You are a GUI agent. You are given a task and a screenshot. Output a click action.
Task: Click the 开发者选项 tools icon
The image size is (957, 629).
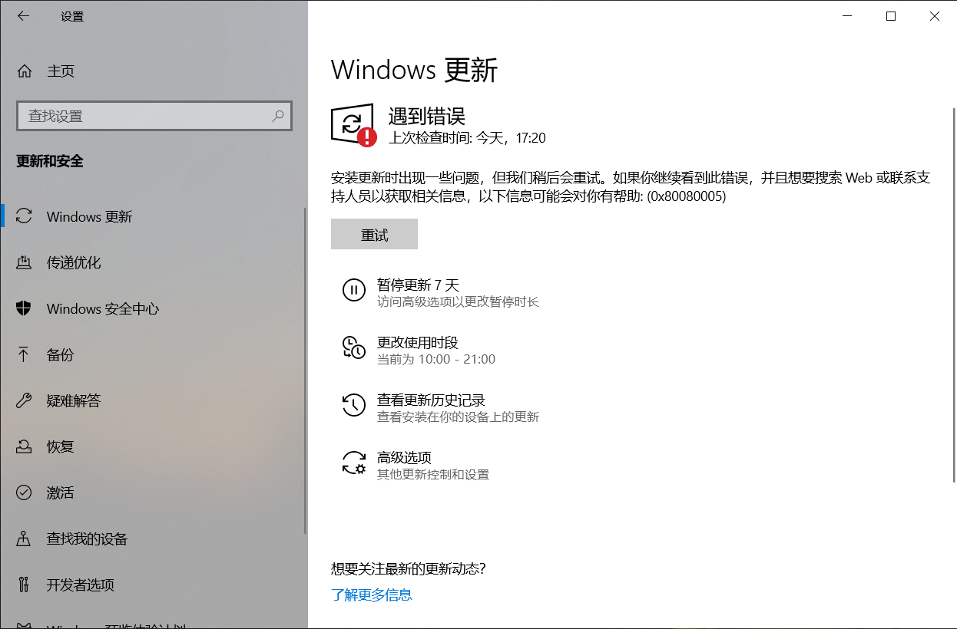(x=24, y=585)
